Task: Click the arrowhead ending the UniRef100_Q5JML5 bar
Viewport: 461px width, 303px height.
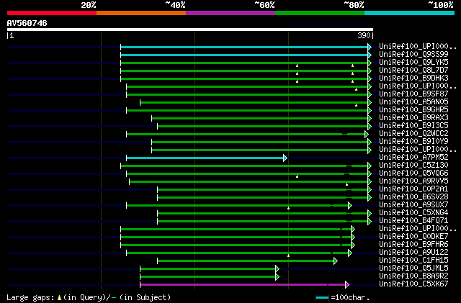Action: coord(277,269)
